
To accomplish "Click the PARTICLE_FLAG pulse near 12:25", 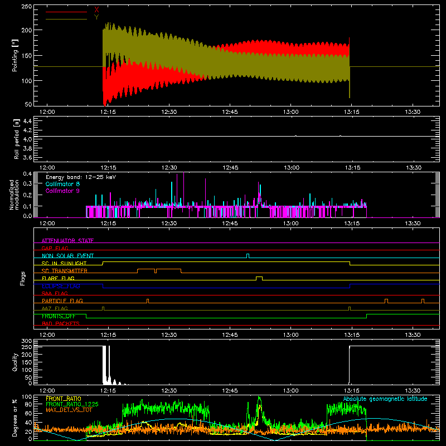I will click(x=148, y=301).
